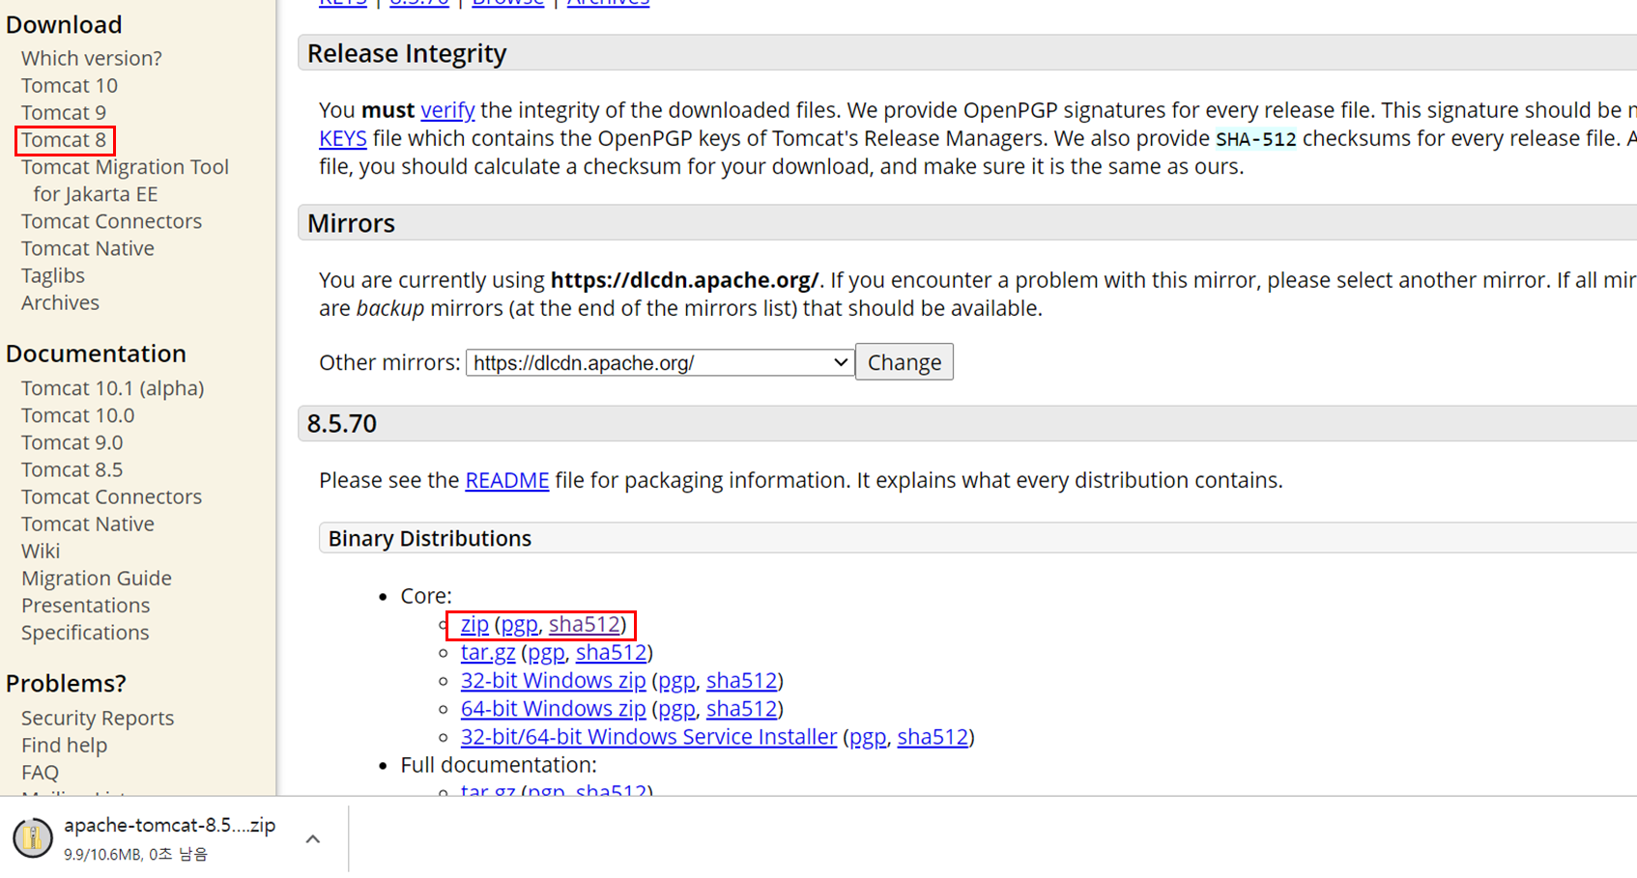Viewport: 1637px width, 878px height.
Task: Open sha512 for 32-bit Windows zip
Action: 742,681
